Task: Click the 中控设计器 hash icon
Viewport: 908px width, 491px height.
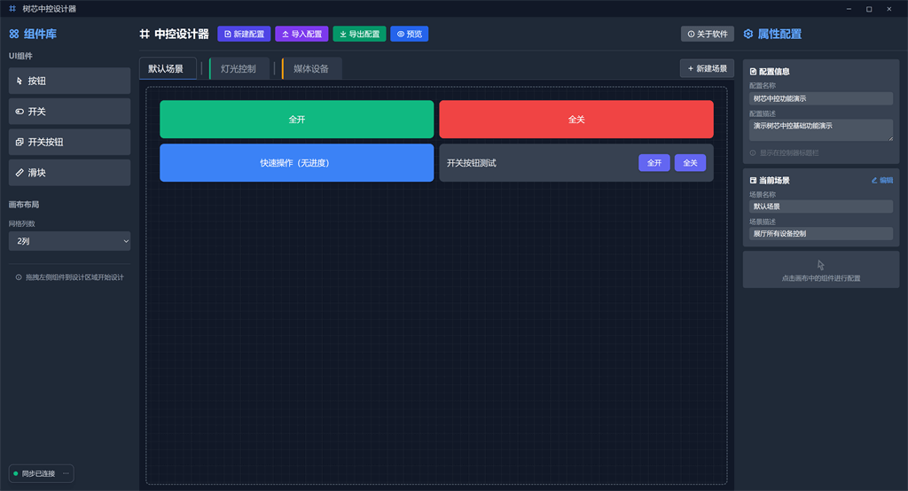Action: [x=145, y=35]
